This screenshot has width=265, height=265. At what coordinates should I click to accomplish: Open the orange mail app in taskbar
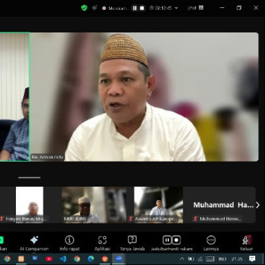[x=21, y=259]
